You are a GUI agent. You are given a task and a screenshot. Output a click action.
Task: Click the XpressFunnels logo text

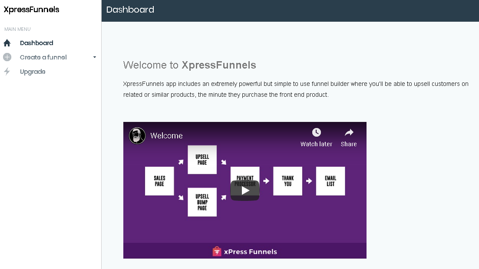tap(31, 10)
